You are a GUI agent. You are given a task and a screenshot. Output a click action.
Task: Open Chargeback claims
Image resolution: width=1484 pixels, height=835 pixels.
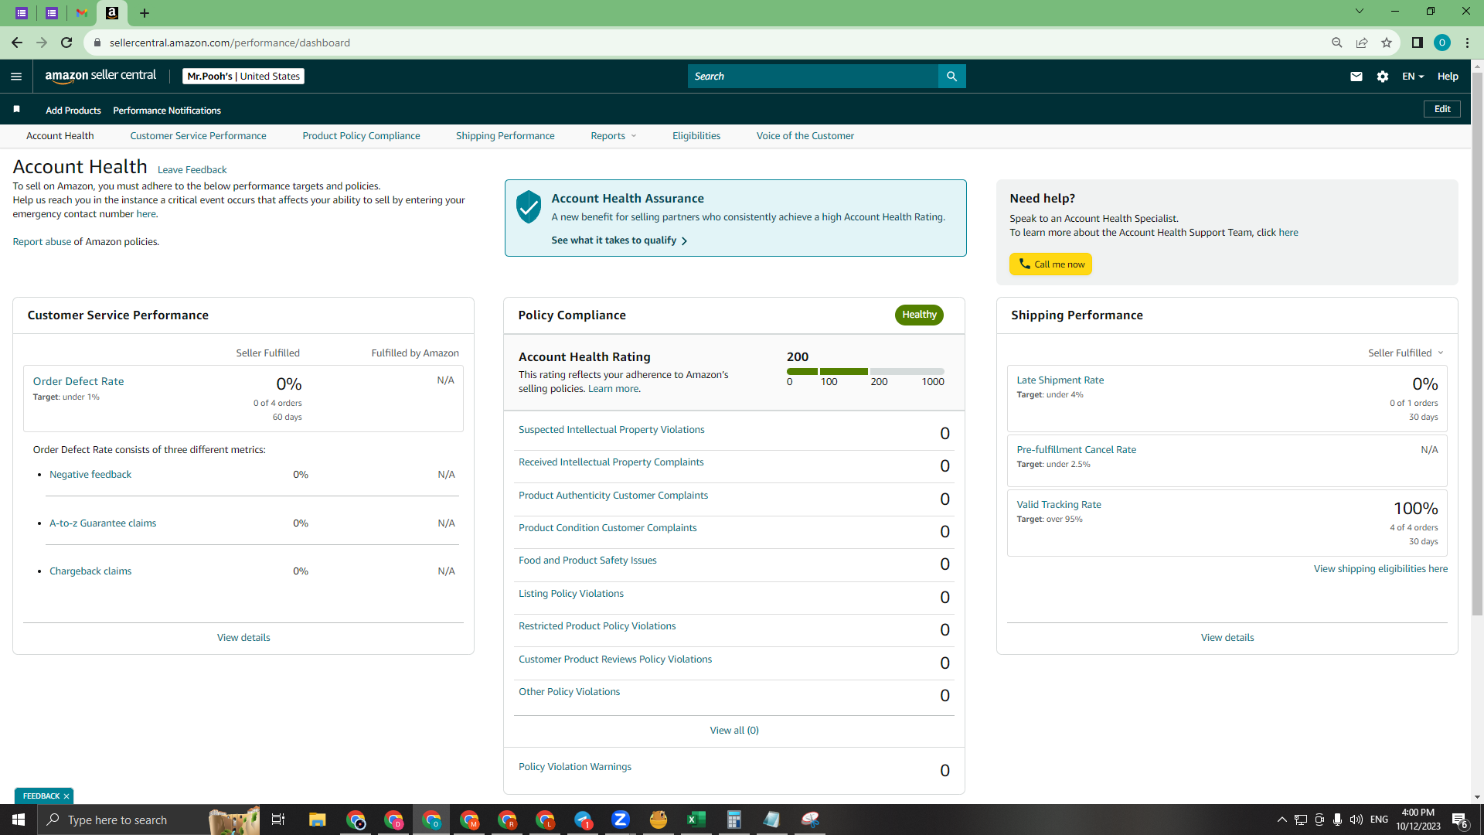point(90,571)
